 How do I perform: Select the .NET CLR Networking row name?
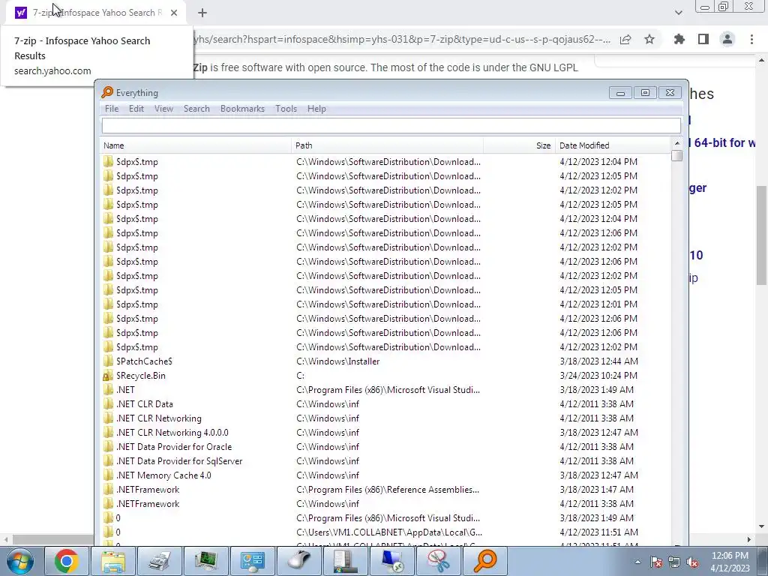pyautogui.click(x=159, y=418)
